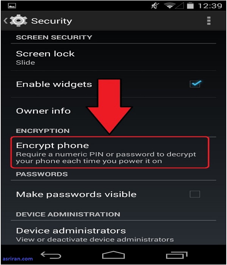Tap the Security title text

tap(51, 21)
